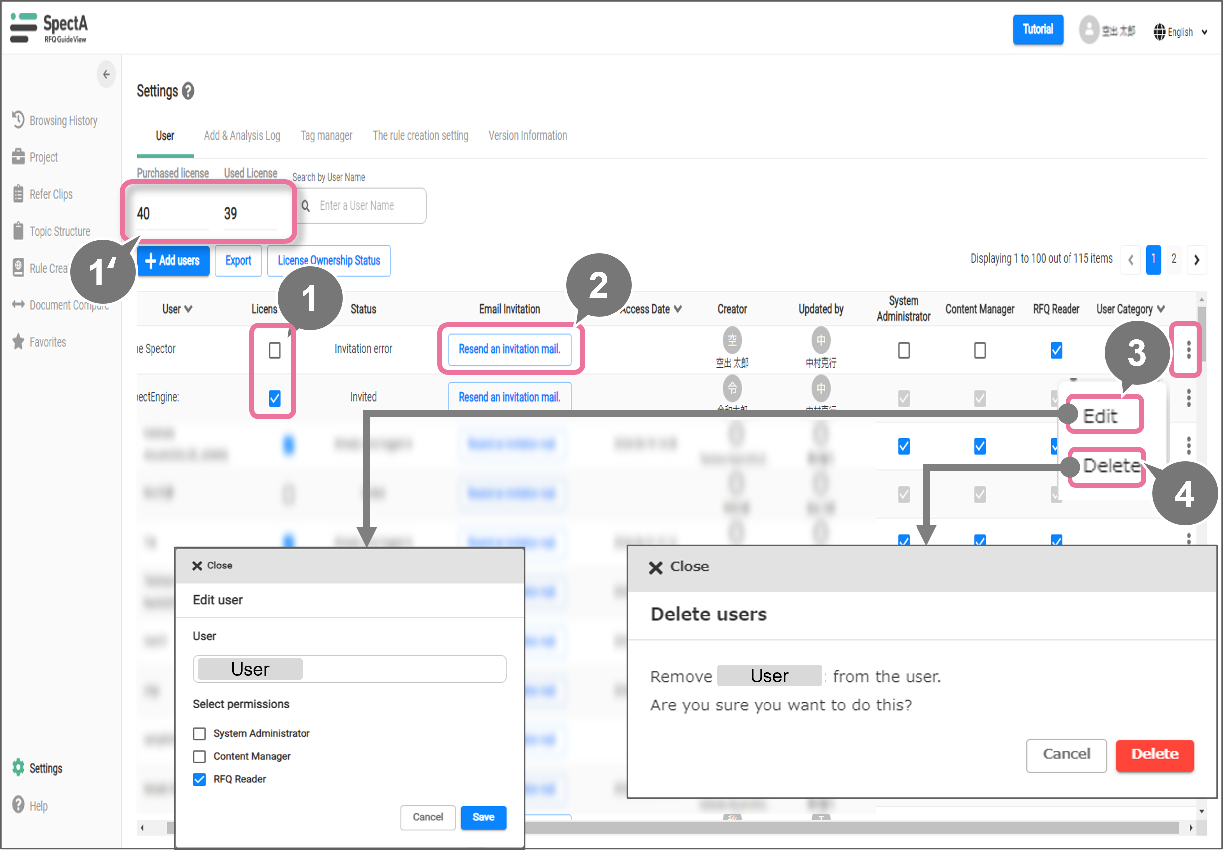The image size is (1223, 850).
Task: Expand the User Category column dropdown
Action: 1161,309
